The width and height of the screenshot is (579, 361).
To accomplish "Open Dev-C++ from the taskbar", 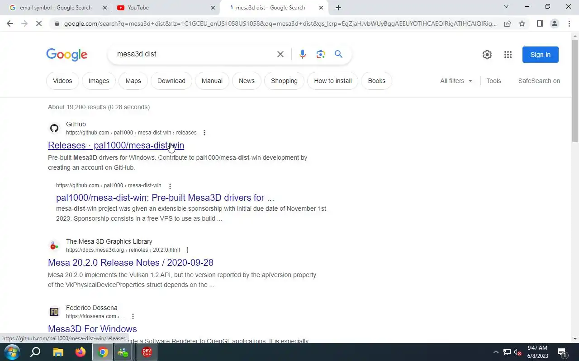I will point(147,352).
